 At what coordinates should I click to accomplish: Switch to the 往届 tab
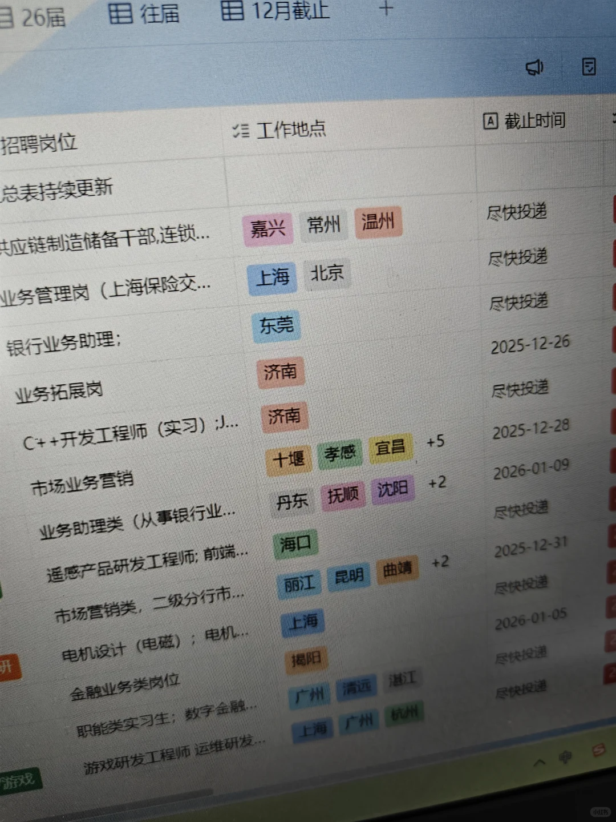pyautogui.click(x=157, y=14)
